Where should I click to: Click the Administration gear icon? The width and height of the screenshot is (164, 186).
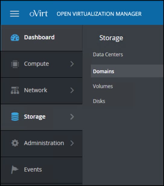(x=15, y=143)
